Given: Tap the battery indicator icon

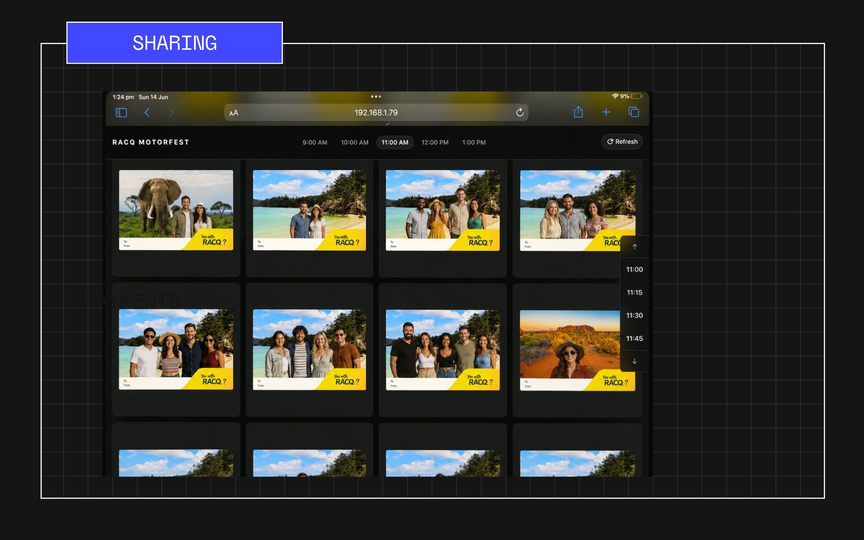Looking at the screenshot, I should [636, 96].
